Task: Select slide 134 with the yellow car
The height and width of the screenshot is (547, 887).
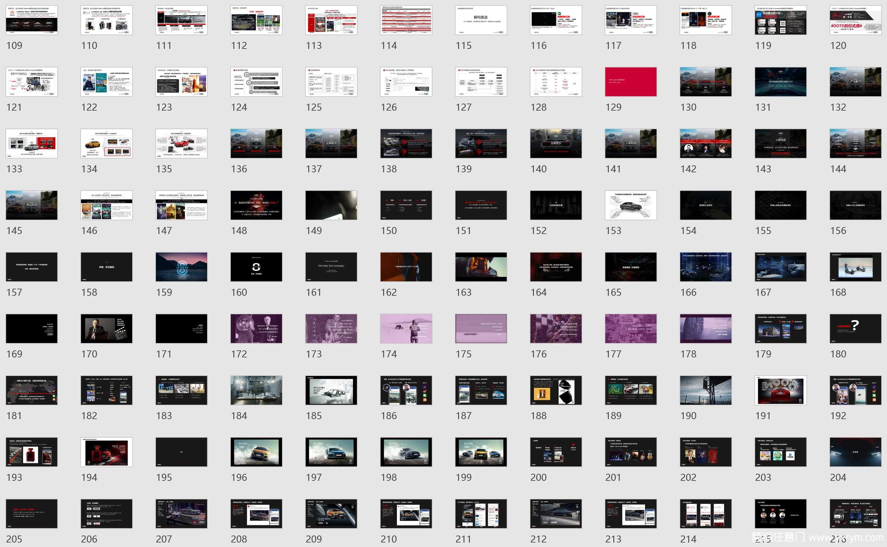Action: coord(107,144)
